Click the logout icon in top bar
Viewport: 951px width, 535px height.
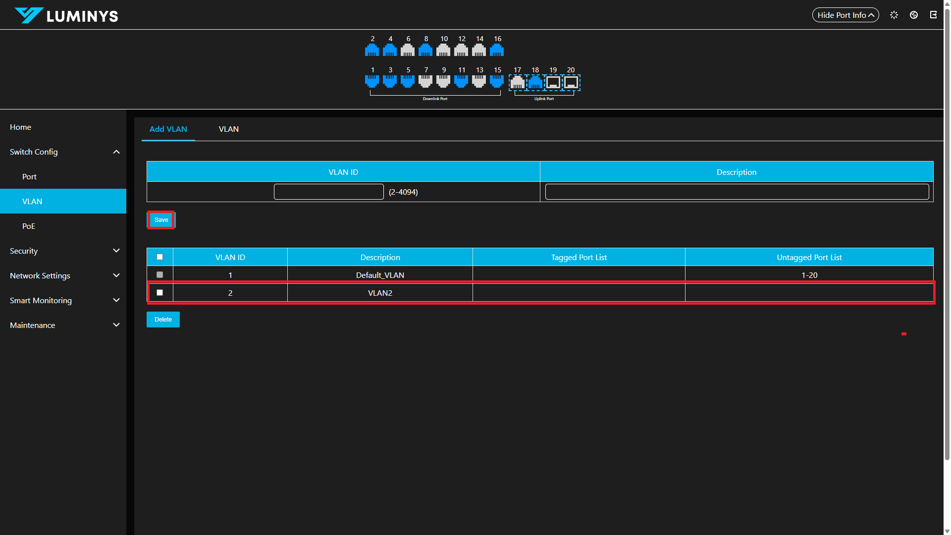pyautogui.click(x=933, y=15)
